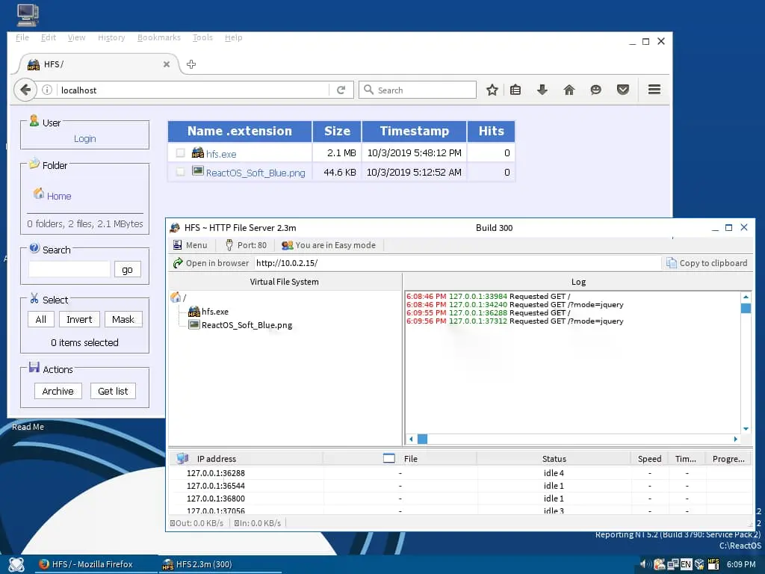Reload the page with the refresh icon
The image size is (765, 574).
pyautogui.click(x=341, y=89)
